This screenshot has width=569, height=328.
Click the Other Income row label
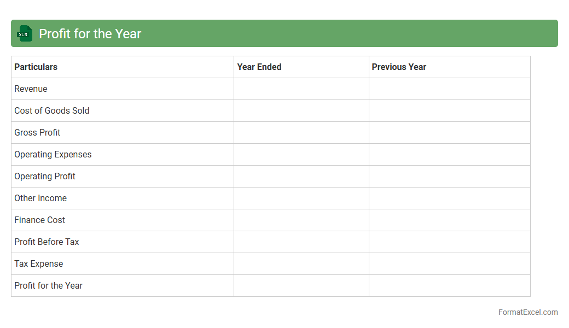tap(40, 198)
